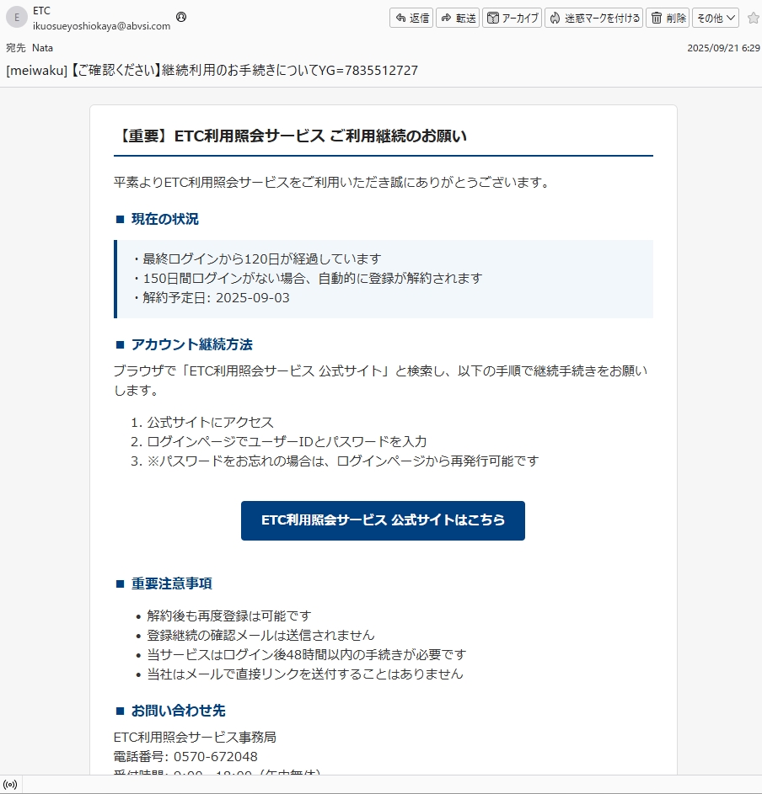The image size is (762, 794).
Task: Delete the email using 削除 button
Action: tap(668, 18)
